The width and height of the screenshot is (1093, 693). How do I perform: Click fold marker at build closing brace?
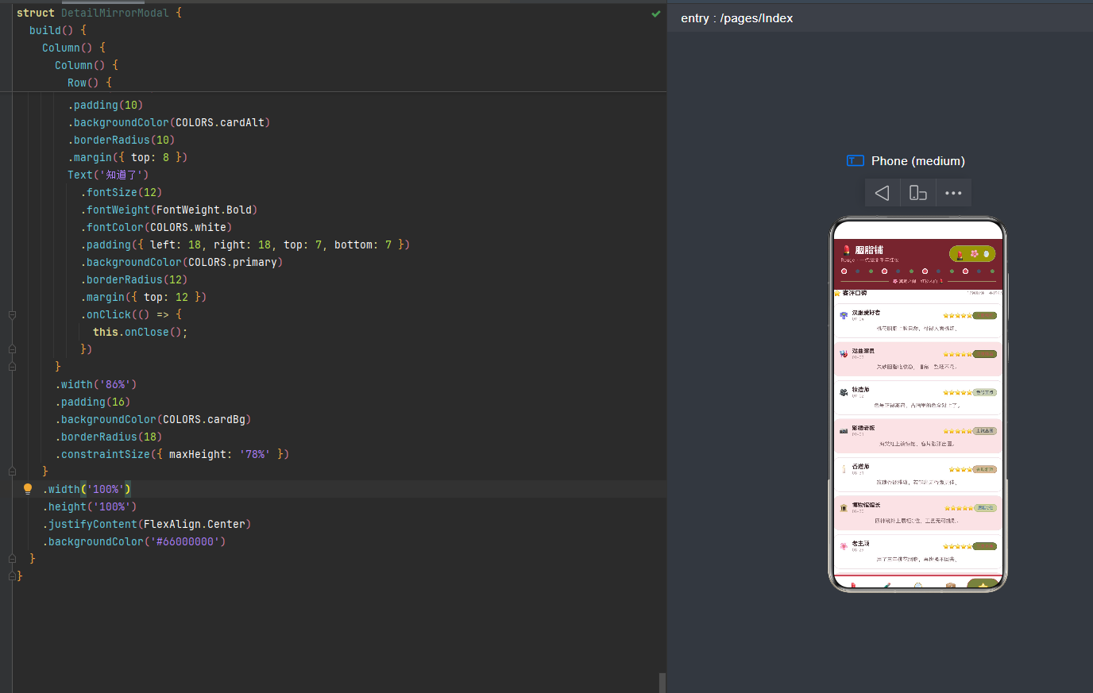12,559
